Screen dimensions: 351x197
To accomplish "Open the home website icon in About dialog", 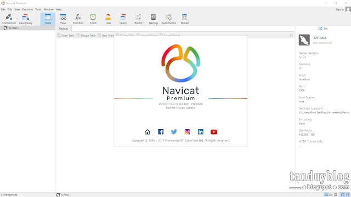I will click(x=148, y=132).
